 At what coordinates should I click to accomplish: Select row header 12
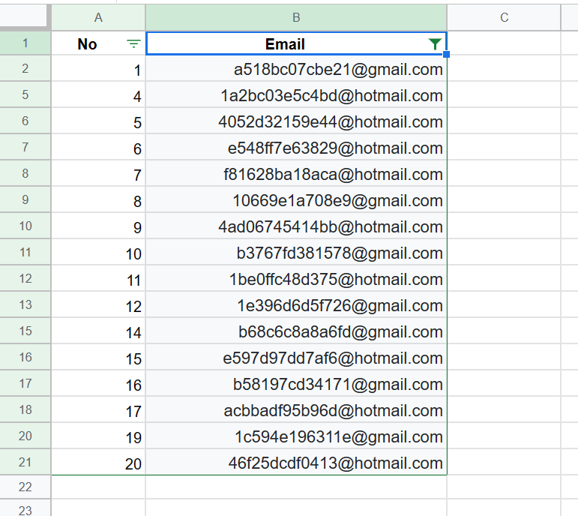[x=25, y=278]
